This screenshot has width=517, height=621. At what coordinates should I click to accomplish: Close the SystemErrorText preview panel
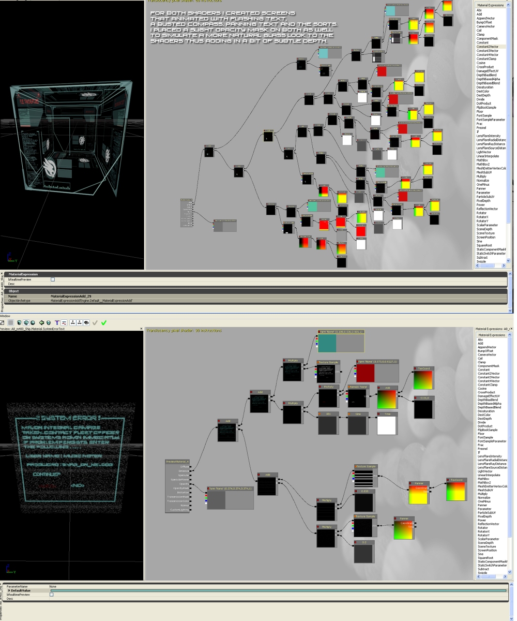(141, 329)
